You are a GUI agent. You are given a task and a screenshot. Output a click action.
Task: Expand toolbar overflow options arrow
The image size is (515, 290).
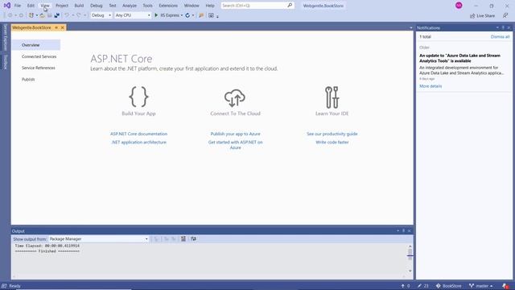pyautogui.click(x=217, y=16)
